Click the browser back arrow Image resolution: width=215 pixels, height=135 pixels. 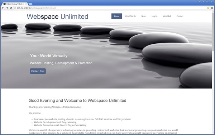pos(3,8)
